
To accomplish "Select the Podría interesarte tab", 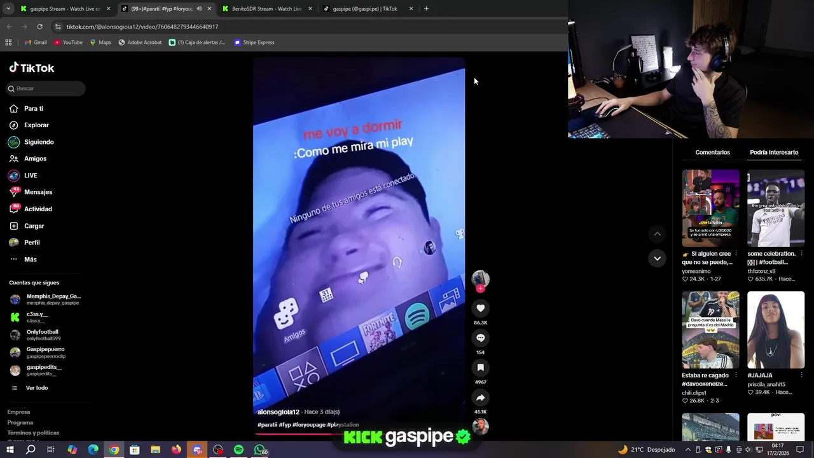I will [774, 153].
